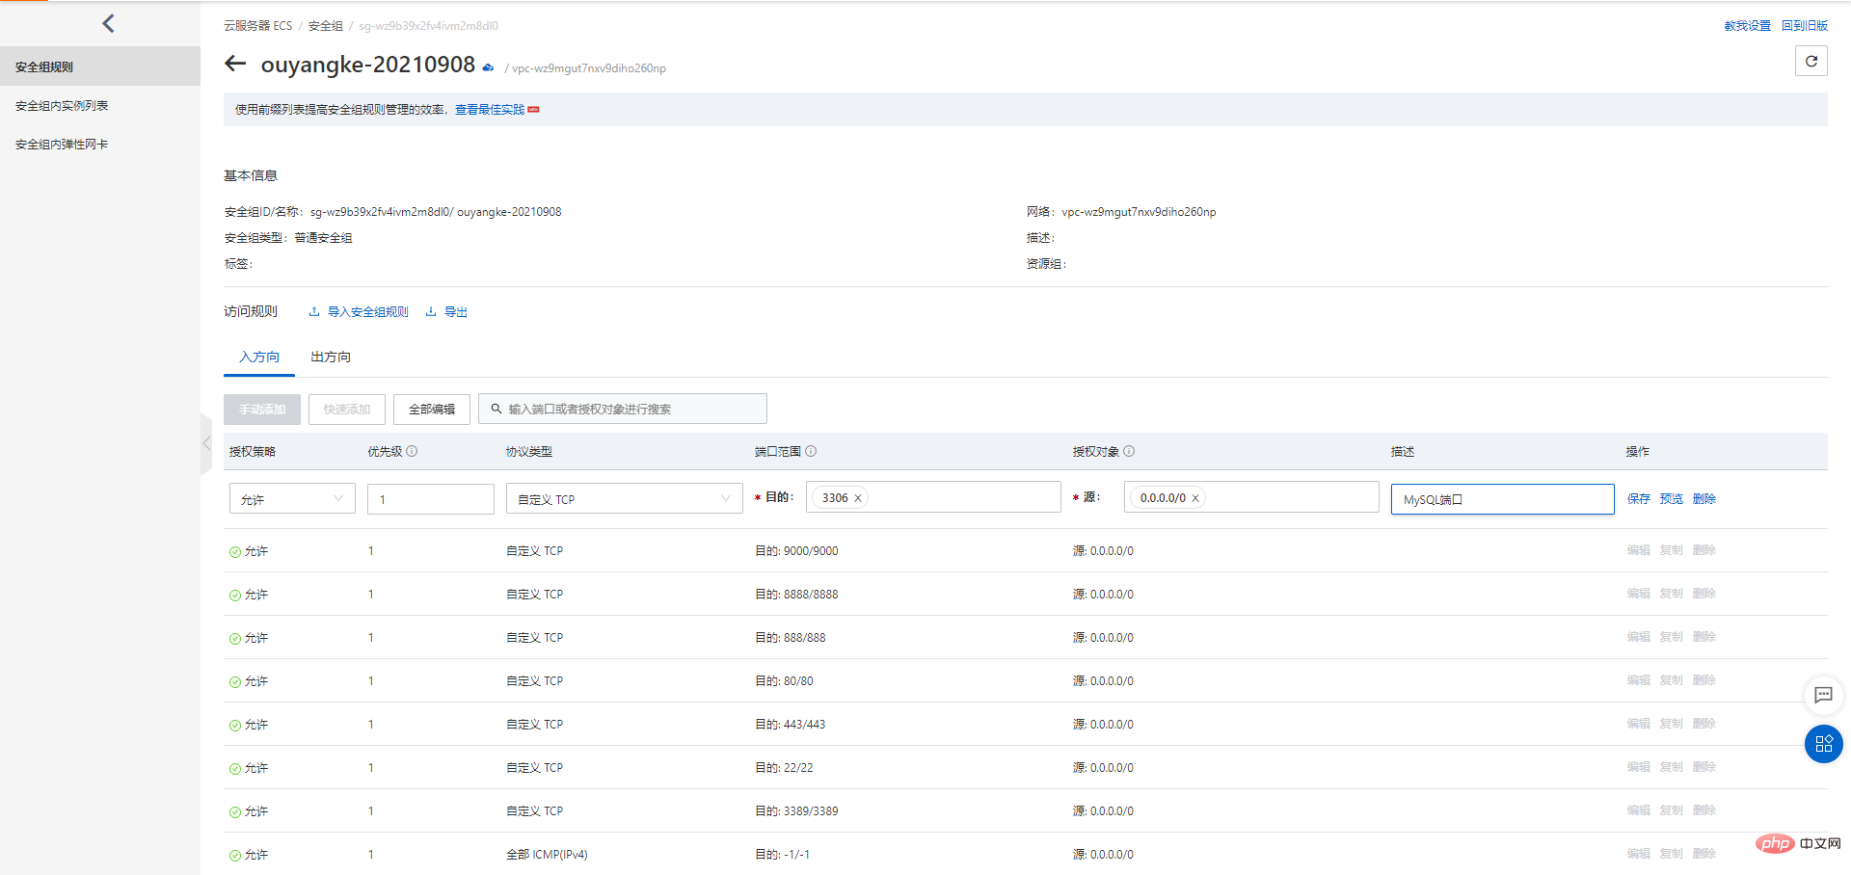This screenshot has width=1851, height=875.
Task: Refresh the security group page
Action: click(1811, 61)
